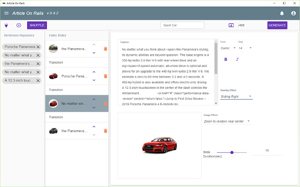Viewport: 300px width, 187px height.
Task: Open the Transition below first Panamera slide
Action: tap(77, 62)
